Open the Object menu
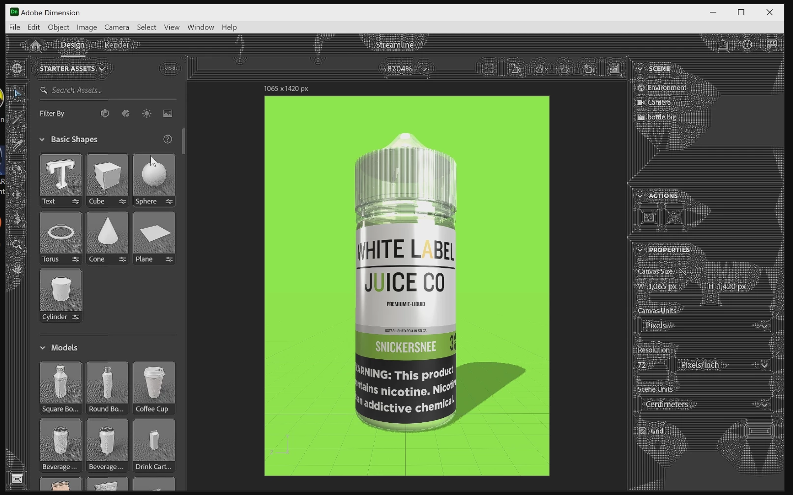The image size is (793, 495). coord(59,28)
